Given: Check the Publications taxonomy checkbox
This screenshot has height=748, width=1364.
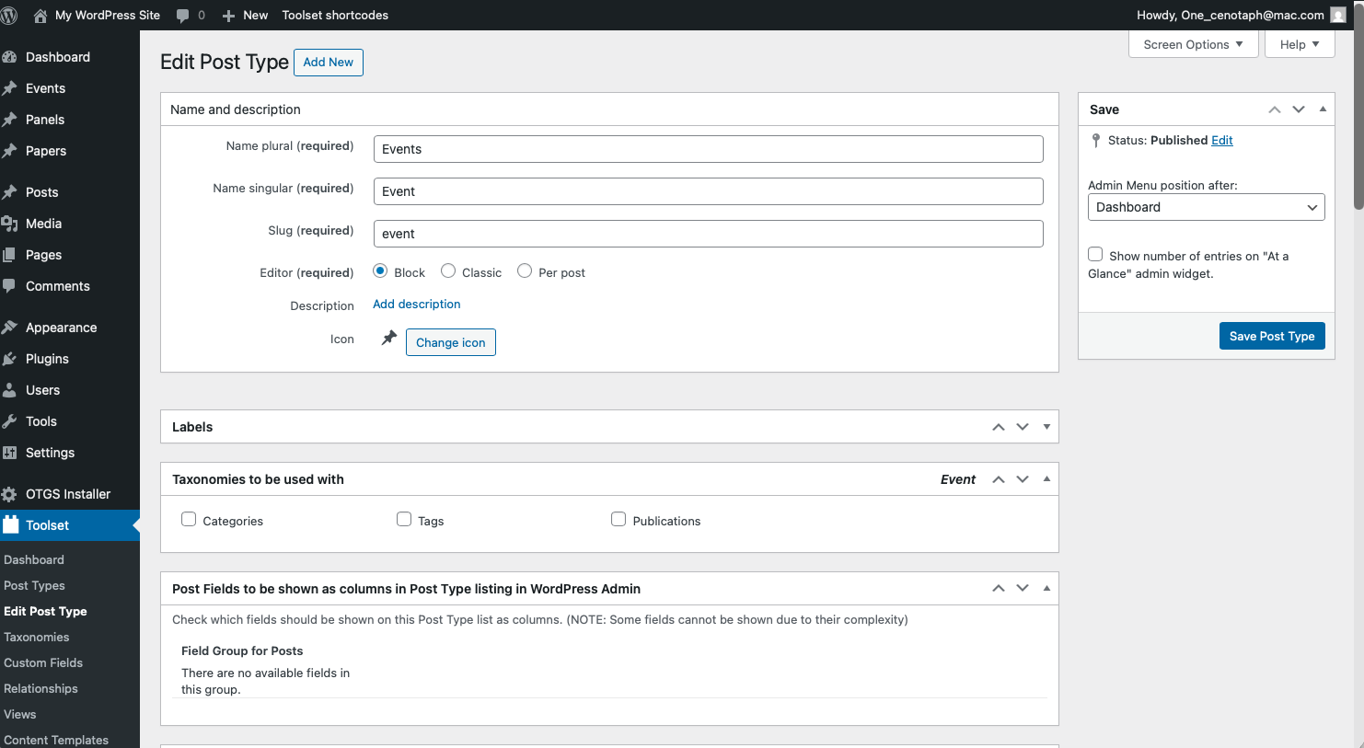Looking at the screenshot, I should (x=618, y=520).
